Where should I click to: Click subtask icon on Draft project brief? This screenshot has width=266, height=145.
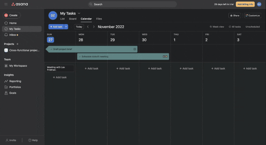pyautogui.click(x=135, y=49)
